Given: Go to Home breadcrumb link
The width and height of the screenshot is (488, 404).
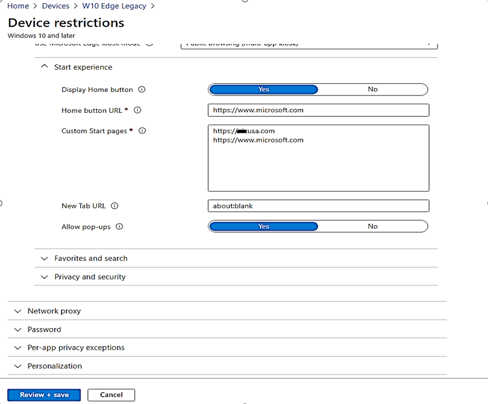Looking at the screenshot, I should click(18, 6).
